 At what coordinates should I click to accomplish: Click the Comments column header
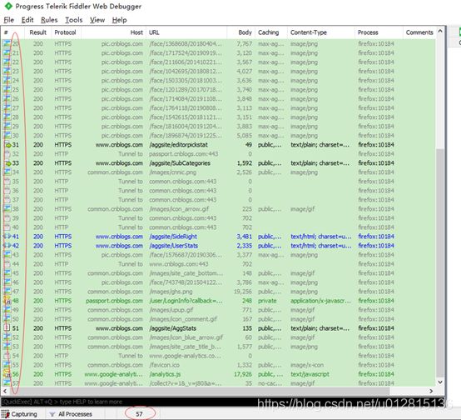[419, 32]
